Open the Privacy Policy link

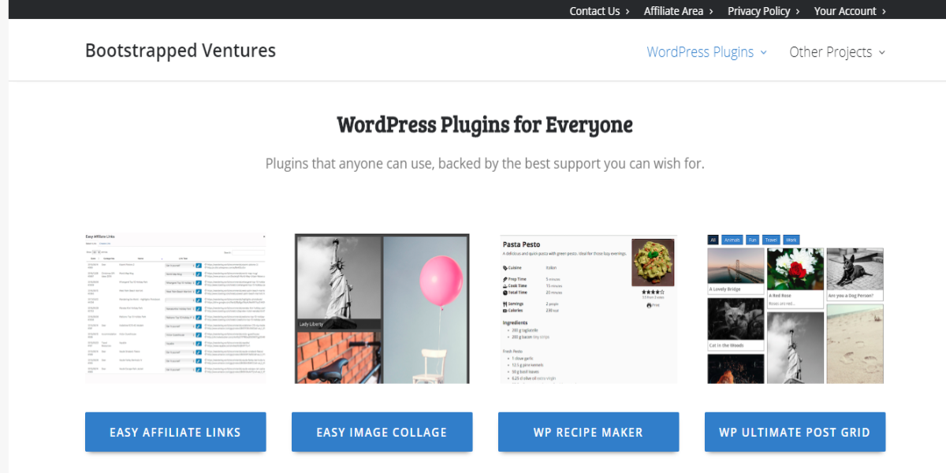(763, 11)
